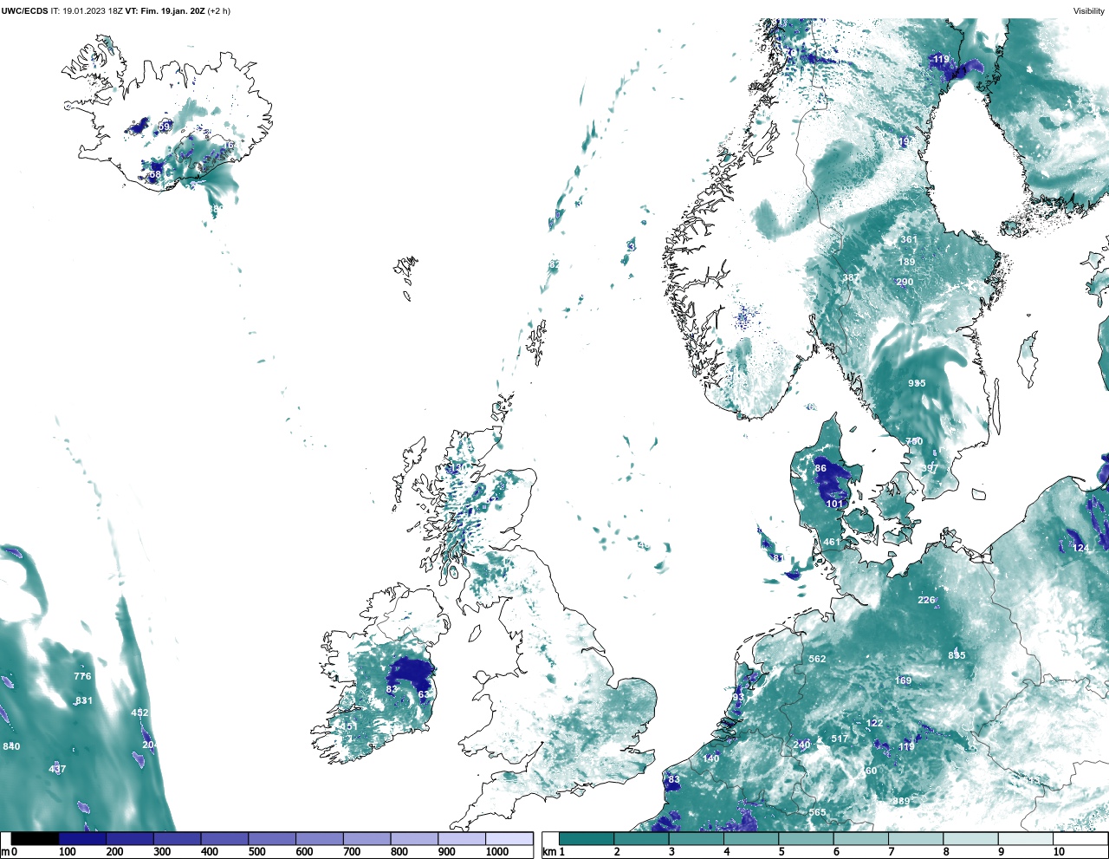Select the 'Fim. 19.jan. 20Z' valid time
This screenshot has height=859, width=1109.
coord(172,11)
